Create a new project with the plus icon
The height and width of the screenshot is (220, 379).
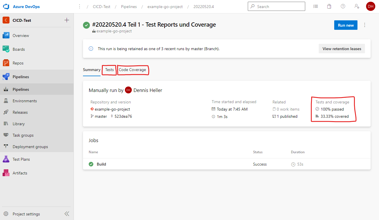pos(66,20)
